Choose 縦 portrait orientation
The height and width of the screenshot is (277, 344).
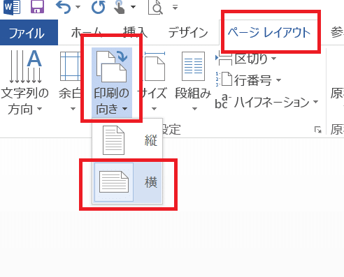pos(127,140)
